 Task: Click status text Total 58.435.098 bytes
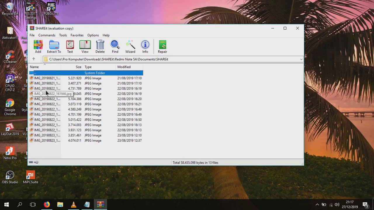pyautogui.click(x=195, y=163)
